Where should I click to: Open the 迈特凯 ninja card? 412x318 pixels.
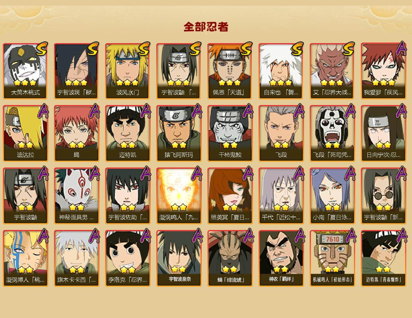[128, 133]
